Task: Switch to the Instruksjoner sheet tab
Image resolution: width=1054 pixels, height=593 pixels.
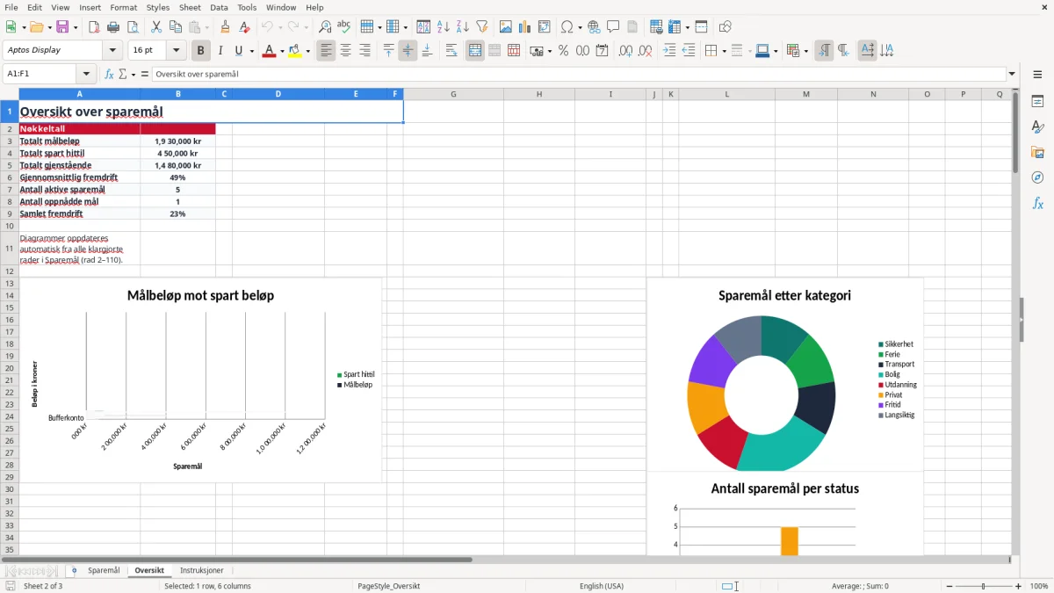Action: 202,570
